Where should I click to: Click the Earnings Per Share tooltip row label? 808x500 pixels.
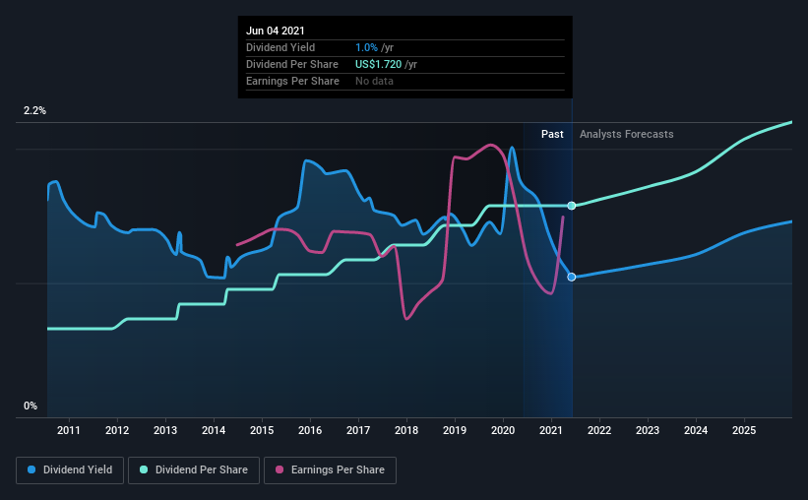click(x=292, y=81)
